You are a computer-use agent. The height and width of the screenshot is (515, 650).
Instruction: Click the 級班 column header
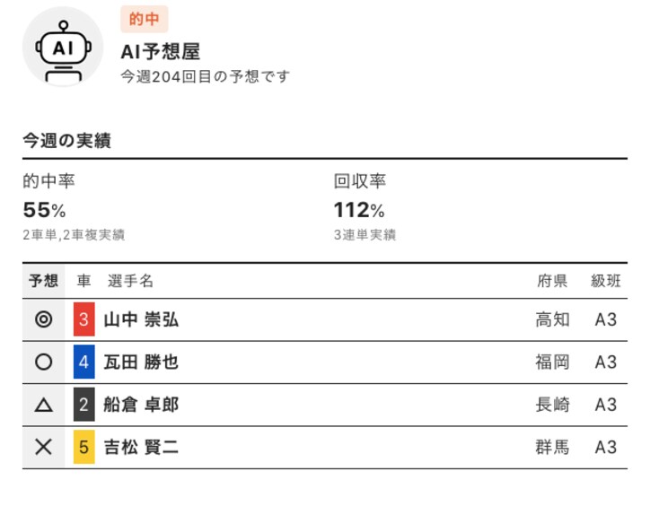[x=605, y=281]
